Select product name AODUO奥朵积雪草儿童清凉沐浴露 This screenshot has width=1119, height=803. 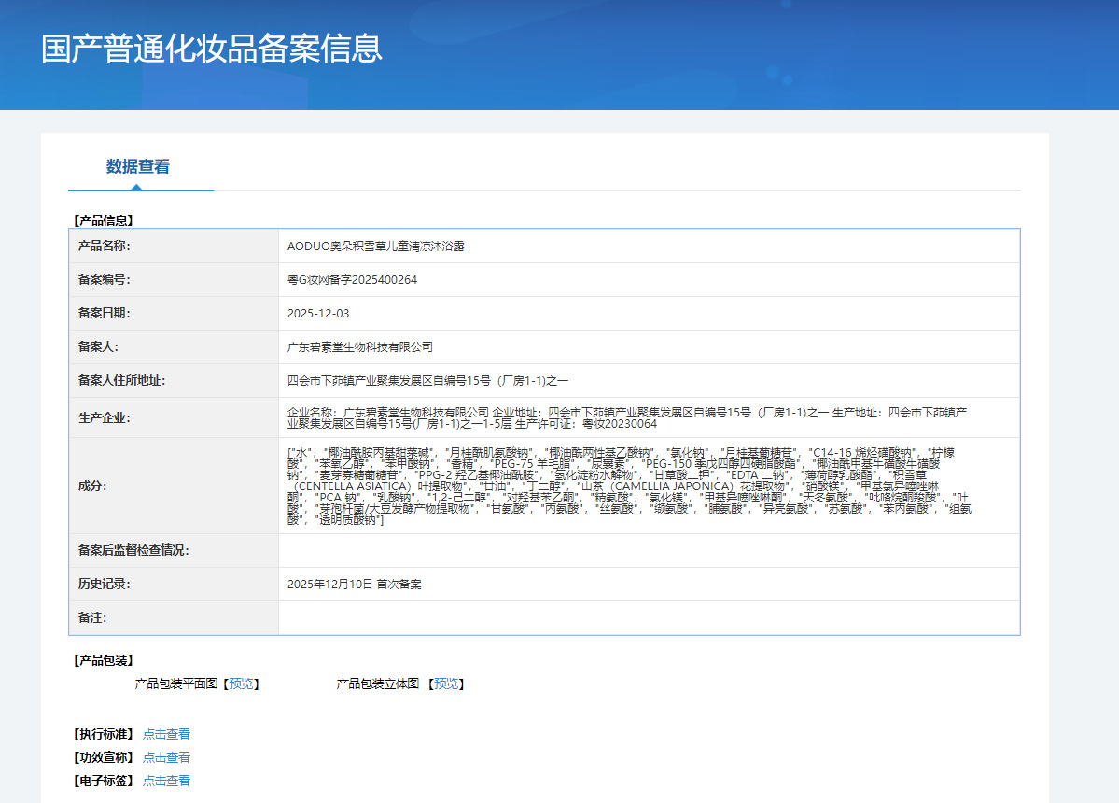tap(375, 247)
